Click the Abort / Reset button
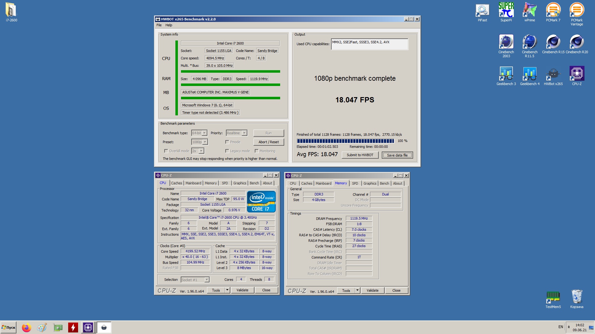The height and width of the screenshot is (334, 595). (268, 142)
